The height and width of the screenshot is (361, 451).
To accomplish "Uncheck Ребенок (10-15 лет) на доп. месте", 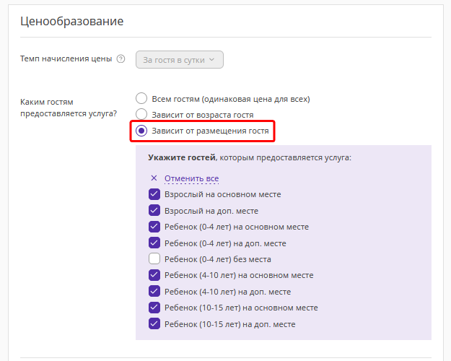I will coord(154,323).
